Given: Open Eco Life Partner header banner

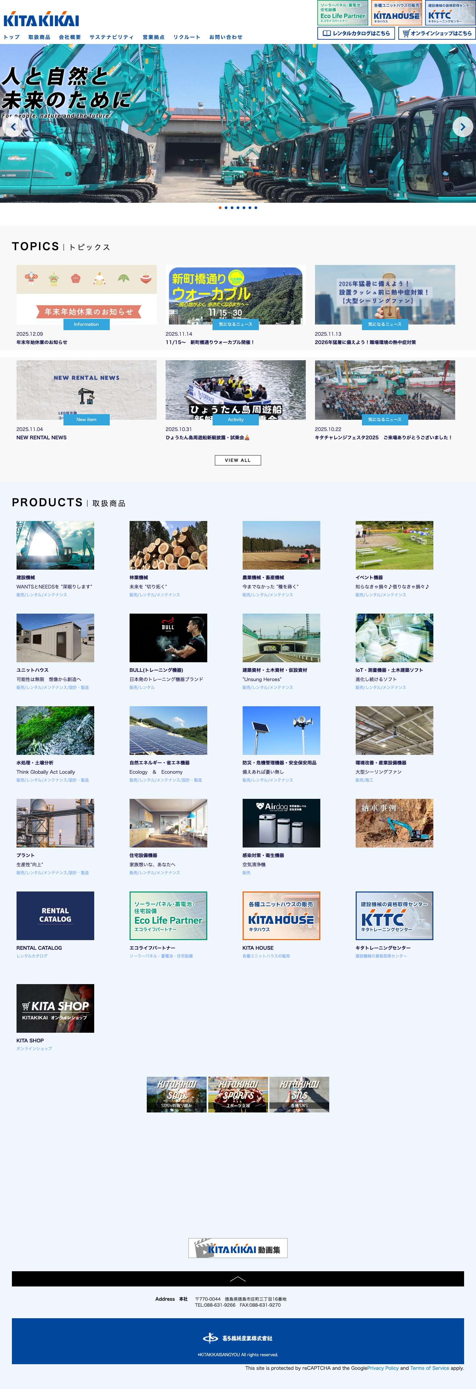Looking at the screenshot, I should pos(343,13).
